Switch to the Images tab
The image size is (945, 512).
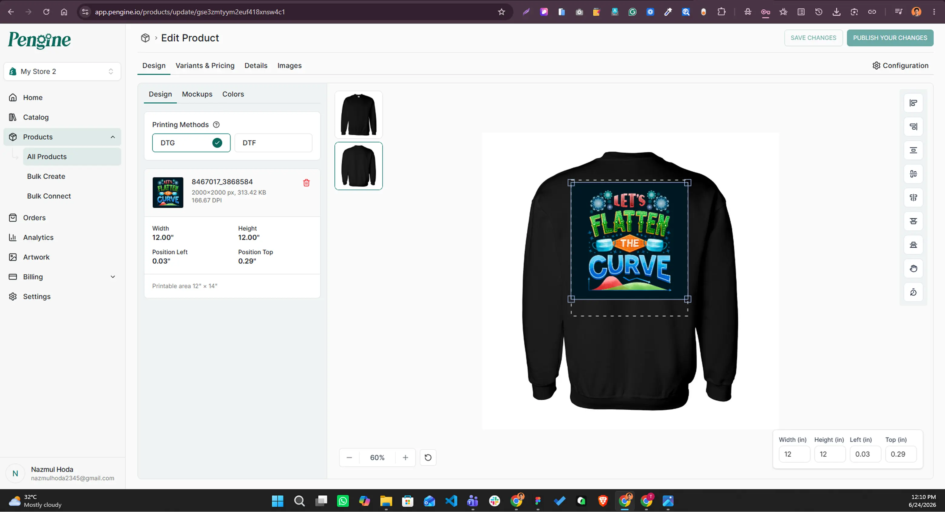tap(290, 66)
